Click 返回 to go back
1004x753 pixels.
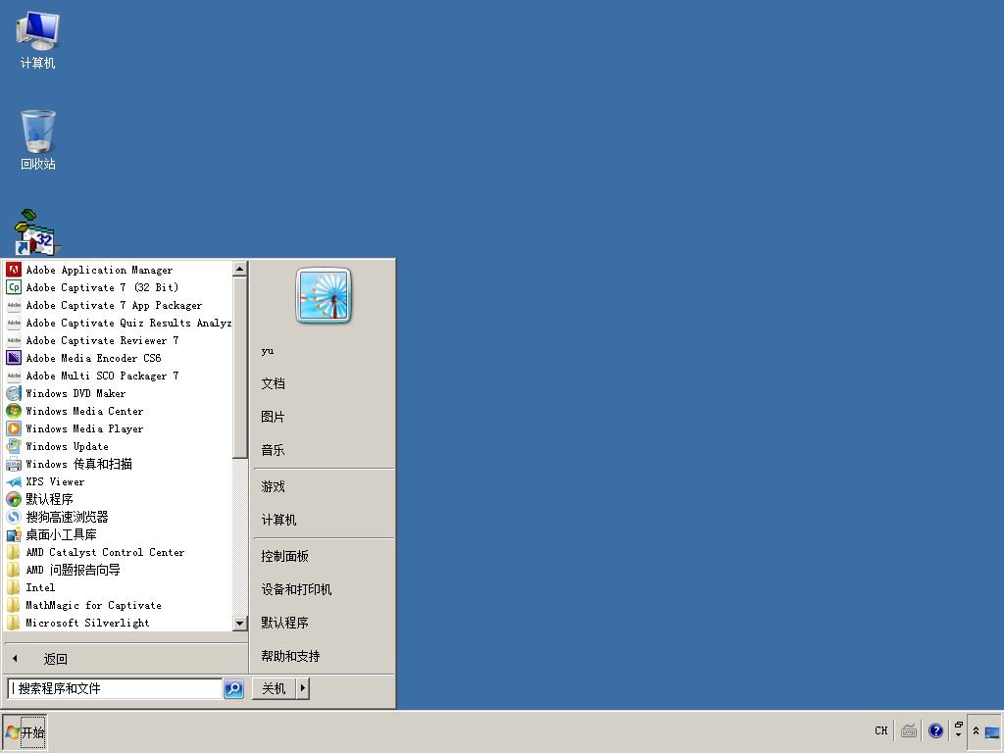(x=55, y=659)
